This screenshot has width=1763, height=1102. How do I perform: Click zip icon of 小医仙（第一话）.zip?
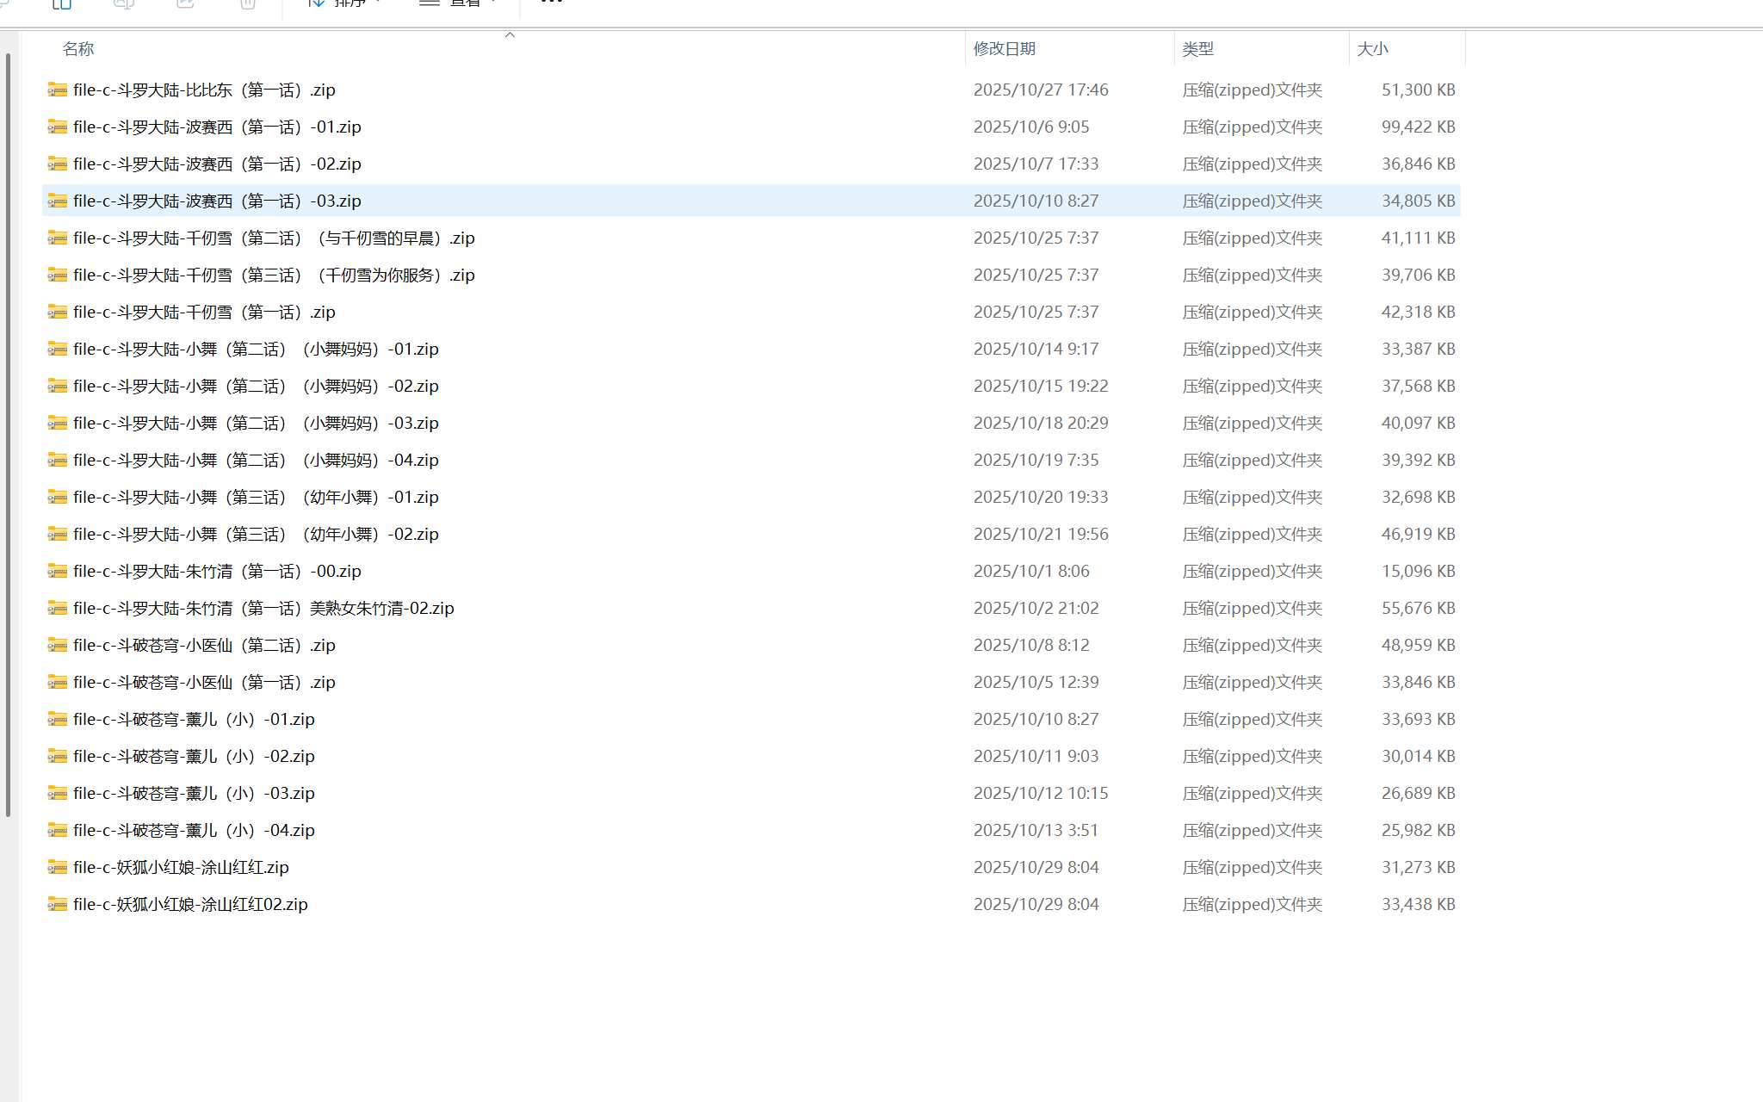58,682
